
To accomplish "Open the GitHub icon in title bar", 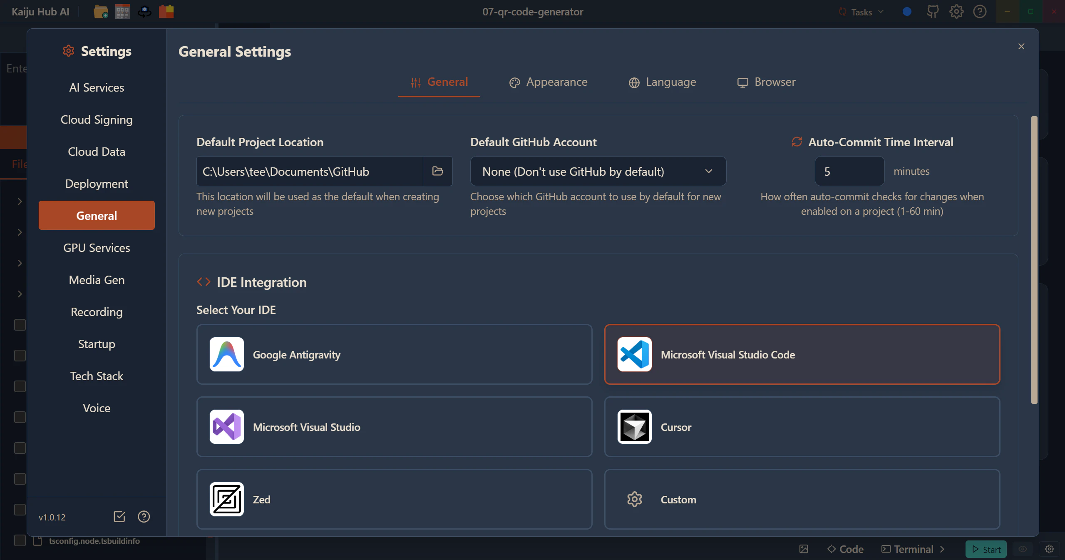I will [933, 12].
